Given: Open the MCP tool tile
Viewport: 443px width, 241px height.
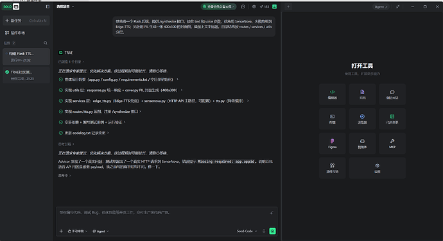Looking at the screenshot, I should [x=392, y=144].
